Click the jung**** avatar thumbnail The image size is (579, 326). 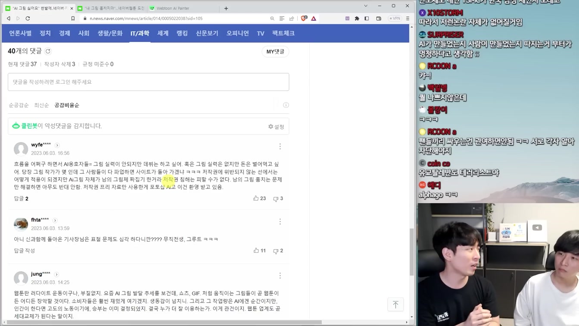coord(21,278)
